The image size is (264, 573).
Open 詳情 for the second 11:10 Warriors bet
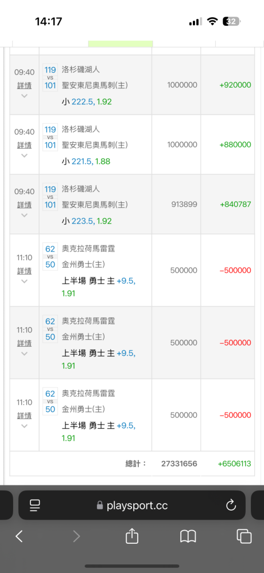coord(25,343)
